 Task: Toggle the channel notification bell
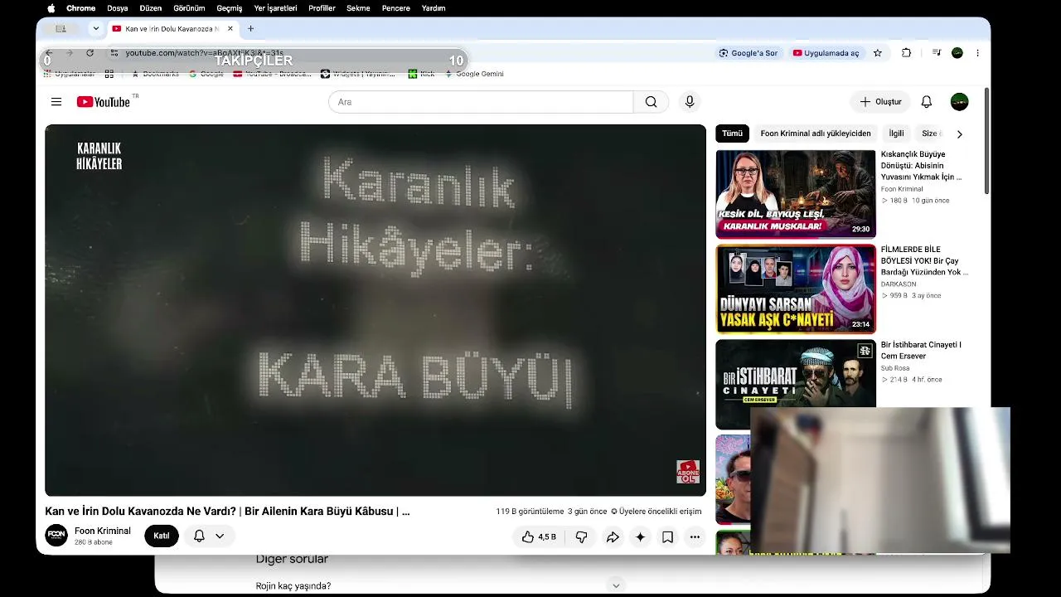tap(199, 536)
